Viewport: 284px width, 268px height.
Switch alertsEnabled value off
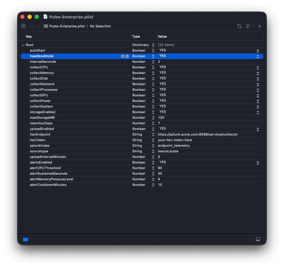point(258,163)
